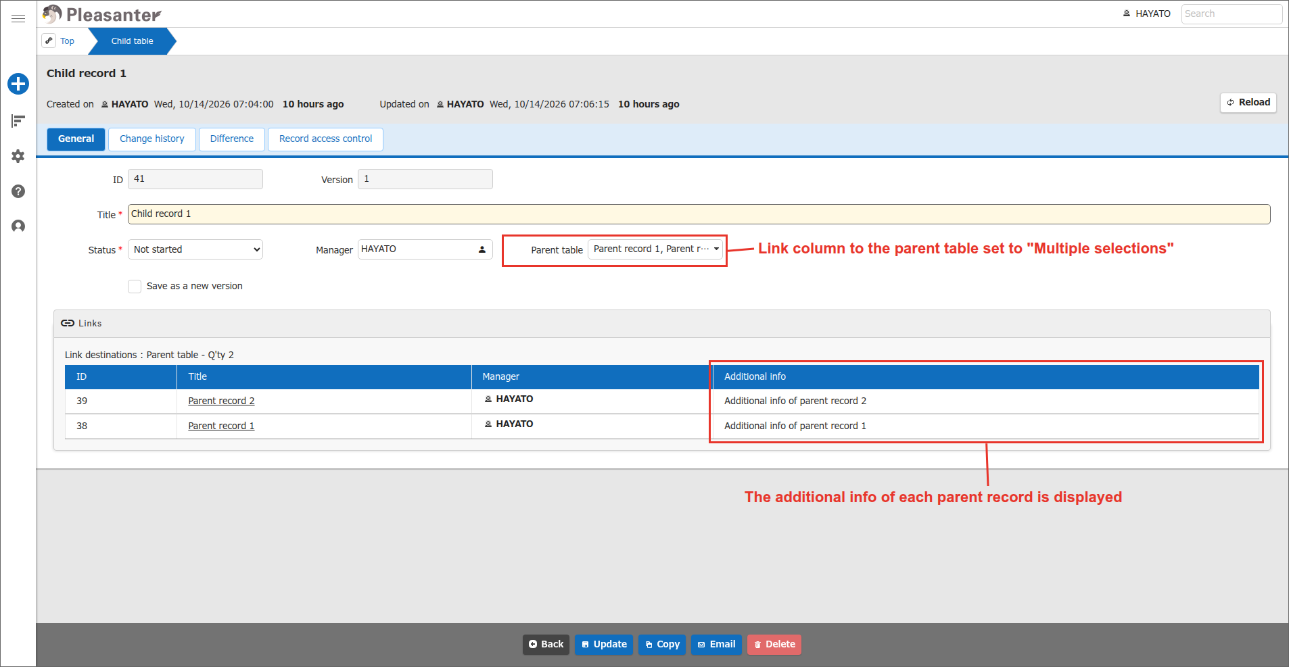This screenshot has width=1289, height=667.
Task: Click the Manager input field
Action: 425,249
